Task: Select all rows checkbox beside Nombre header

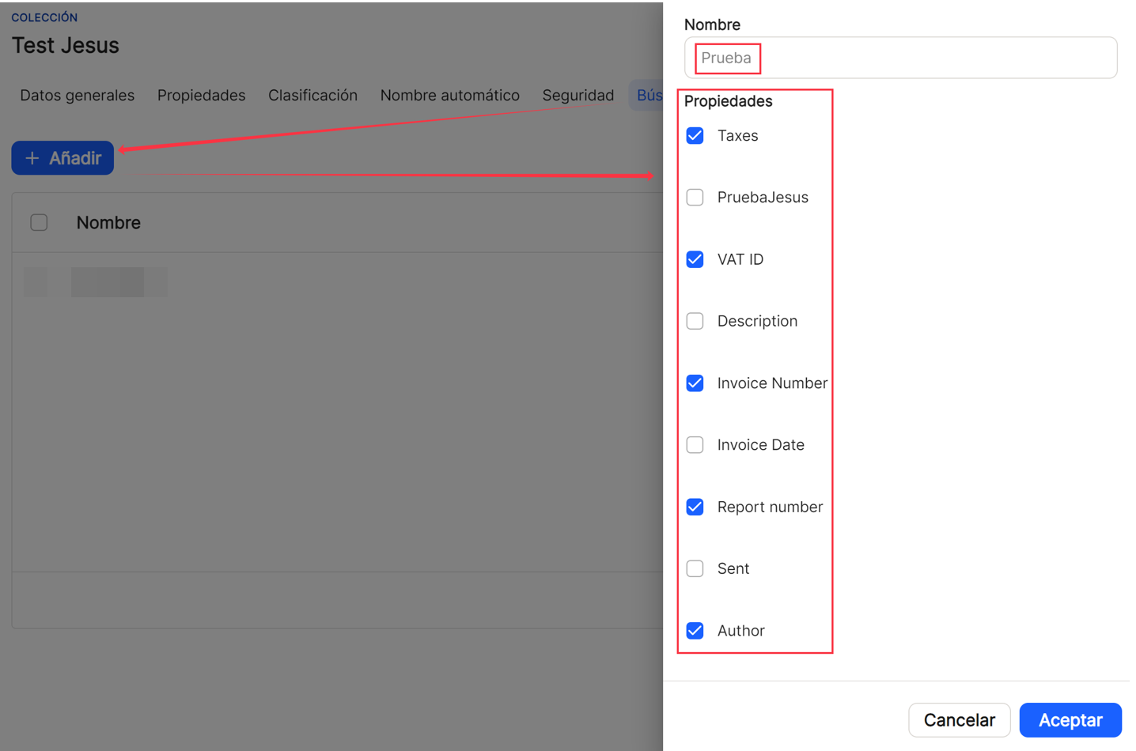Action: (39, 222)
